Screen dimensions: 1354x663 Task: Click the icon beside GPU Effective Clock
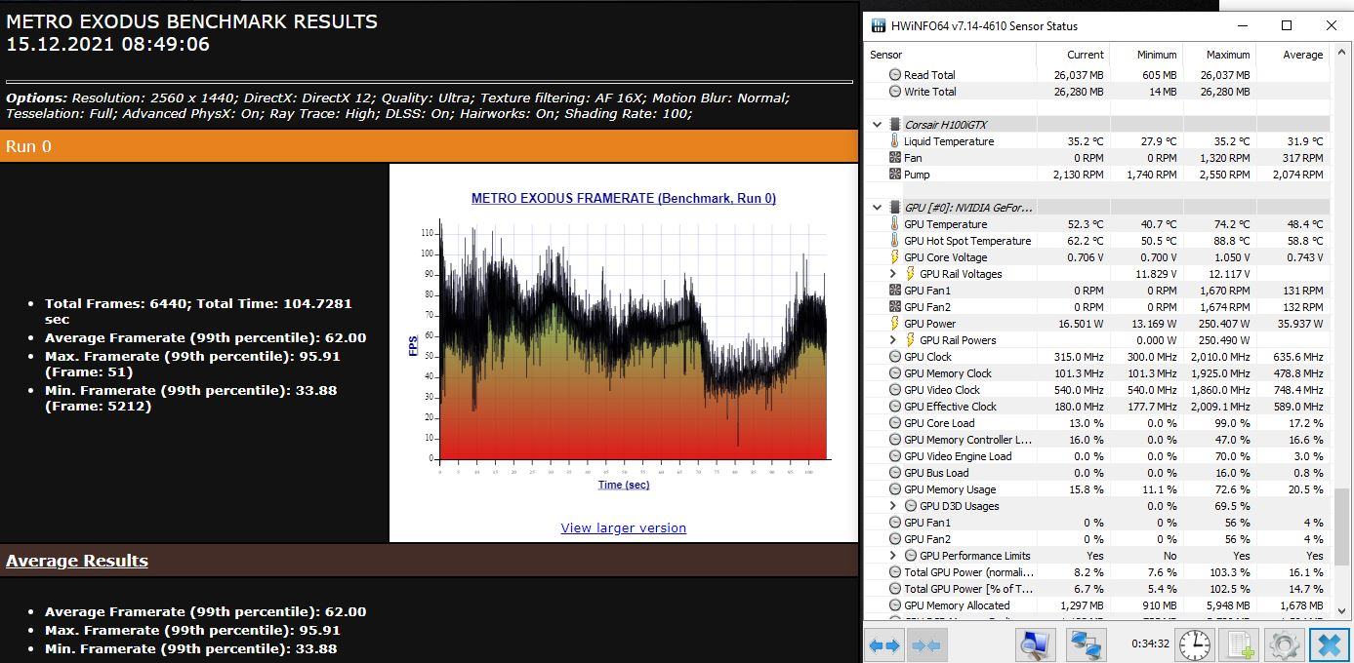pyautogui.click(x=895, y=407)
